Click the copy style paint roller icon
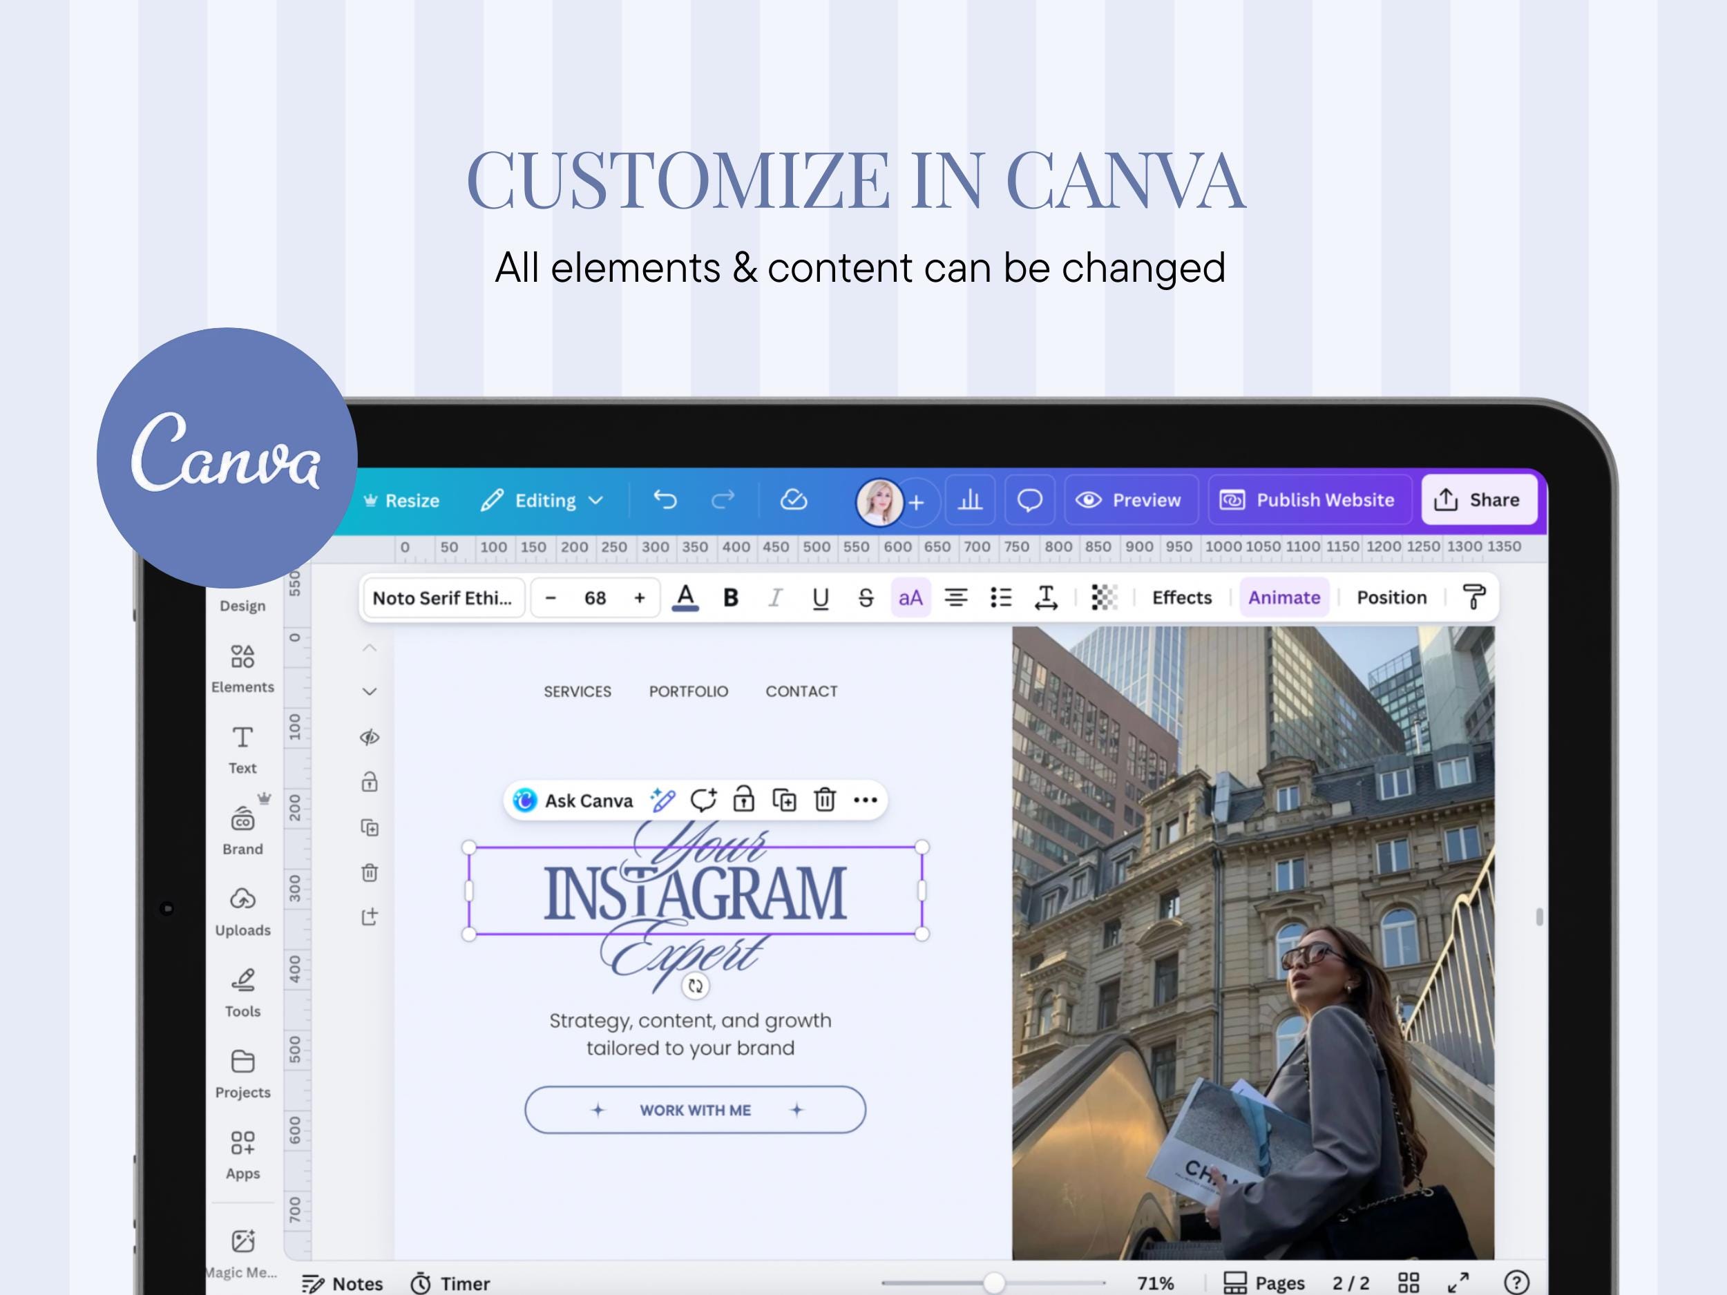This screenshot has height=1295, width=1727. tap(1473, 597)
